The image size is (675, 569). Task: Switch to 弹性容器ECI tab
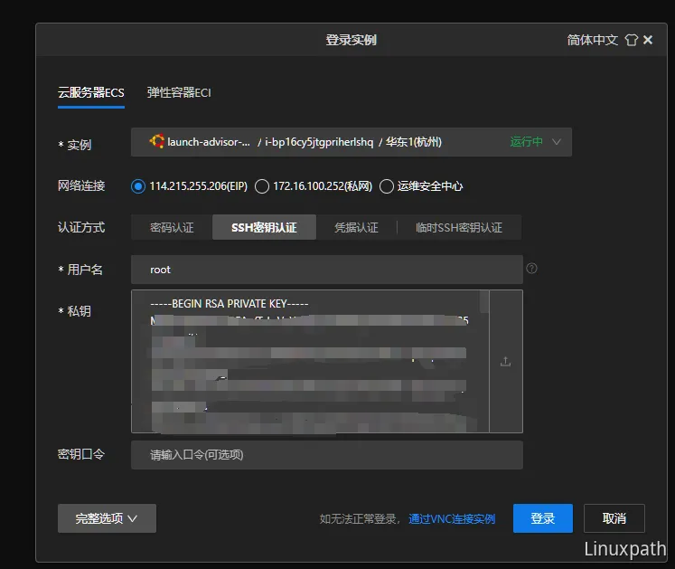tap(179, 92)
